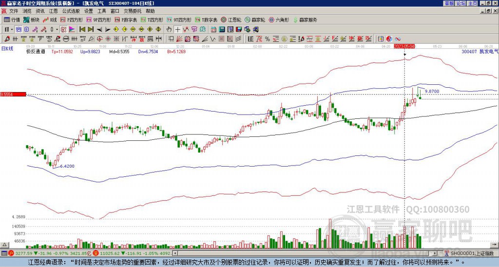Open the 文件 menu
This screenshot has width=499, height=267.
click(14, 11)
